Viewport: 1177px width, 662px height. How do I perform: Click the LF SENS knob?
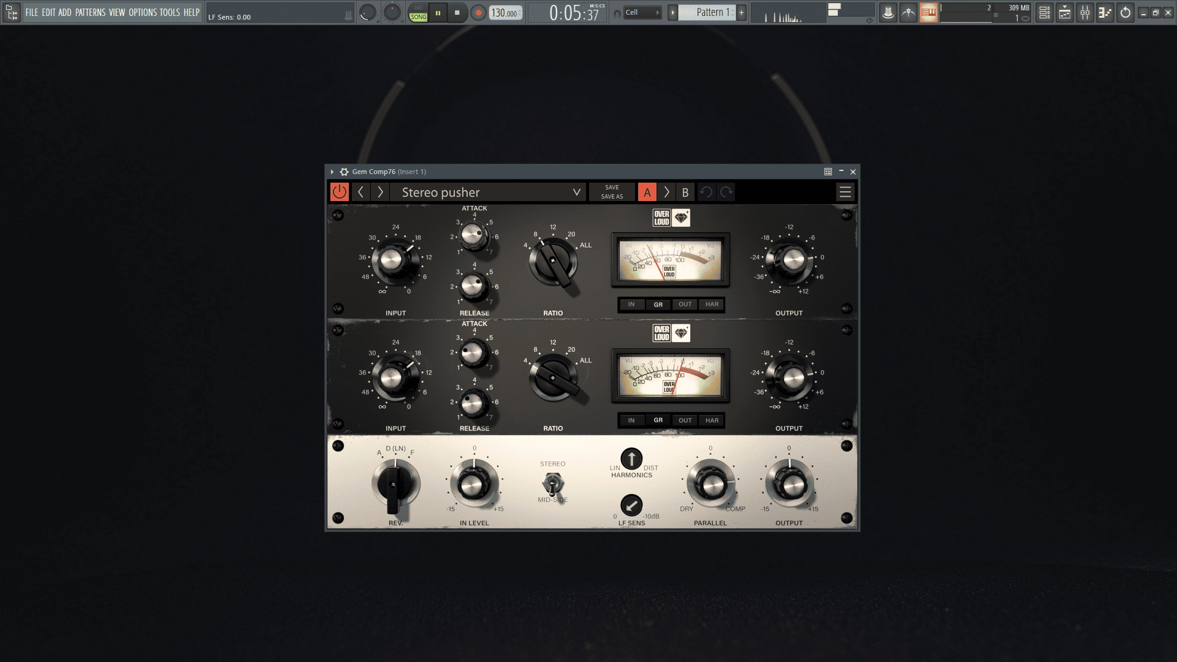631,506
